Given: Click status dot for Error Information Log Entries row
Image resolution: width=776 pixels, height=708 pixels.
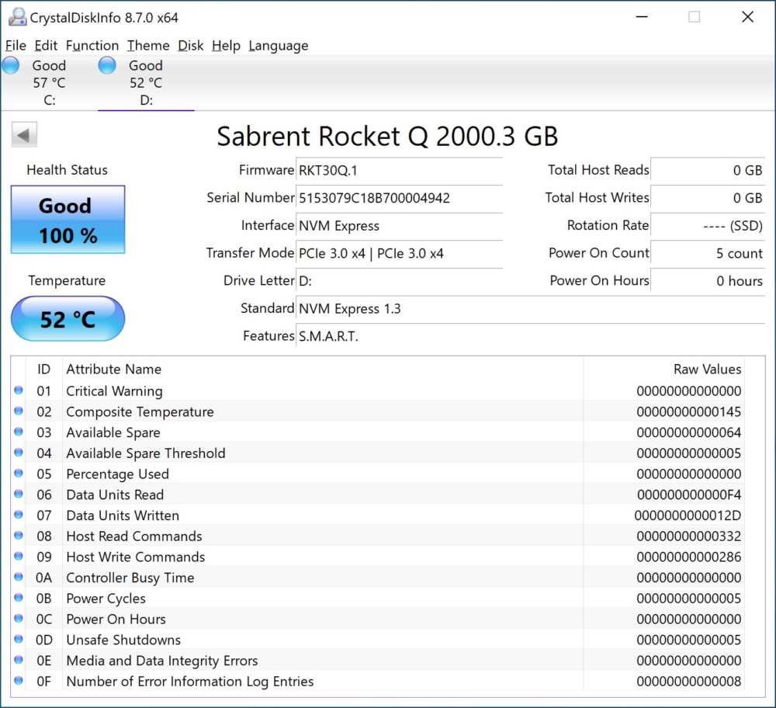Looking at the screenshot, I should tap(19, 680).
